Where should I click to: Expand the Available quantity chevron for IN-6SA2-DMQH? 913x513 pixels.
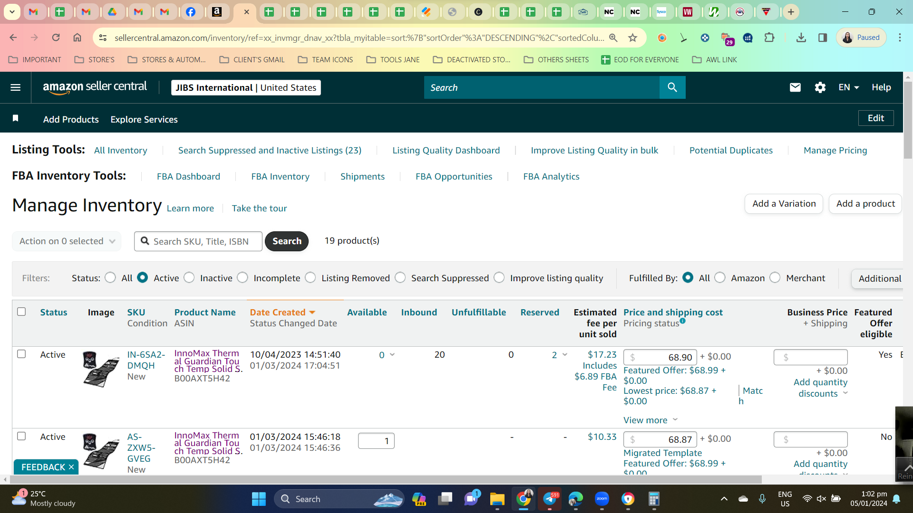click(392, 354)
